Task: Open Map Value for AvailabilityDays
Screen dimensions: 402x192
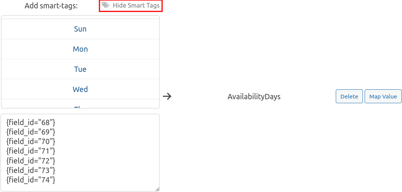Action: [x=383, y=96]
